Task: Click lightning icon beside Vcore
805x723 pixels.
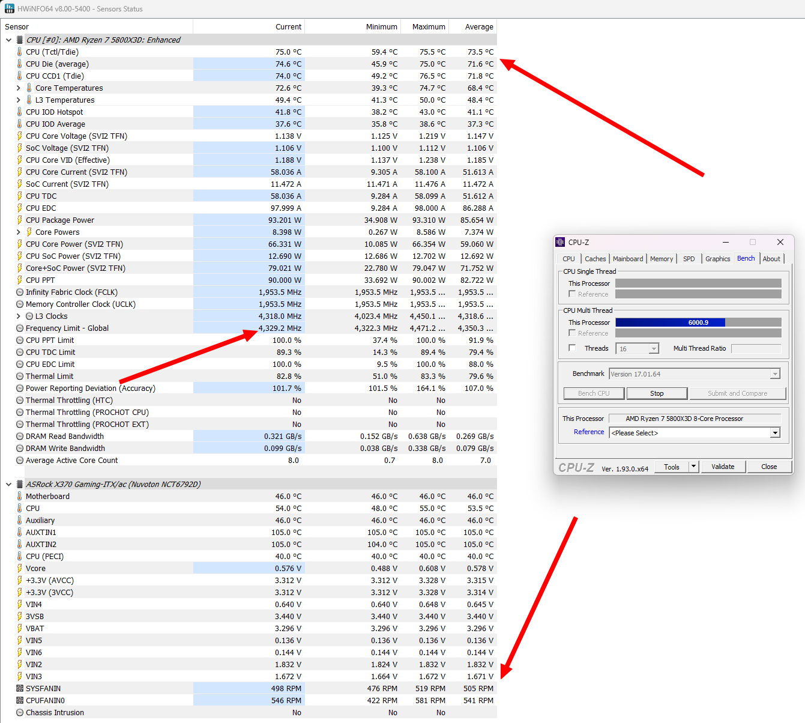Action: click(x=20, y=568)
